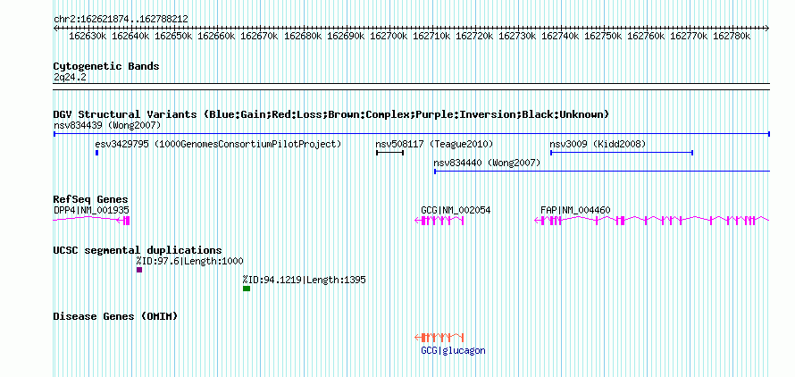Click the UCSC segmental duplications track title
795x377 pixels.
click(138, 250)
